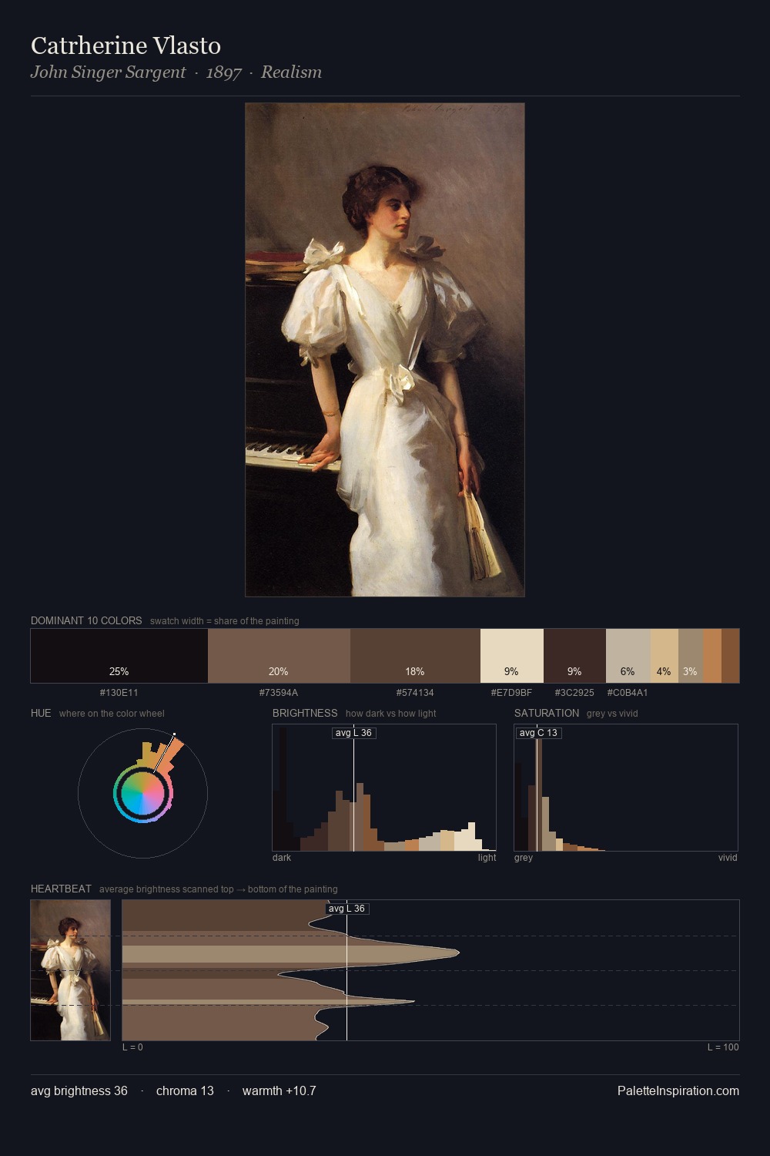This screenshot has width=770, height=1156.
Task: Click the hex code #E7D9BF
Action: [511, 693]
